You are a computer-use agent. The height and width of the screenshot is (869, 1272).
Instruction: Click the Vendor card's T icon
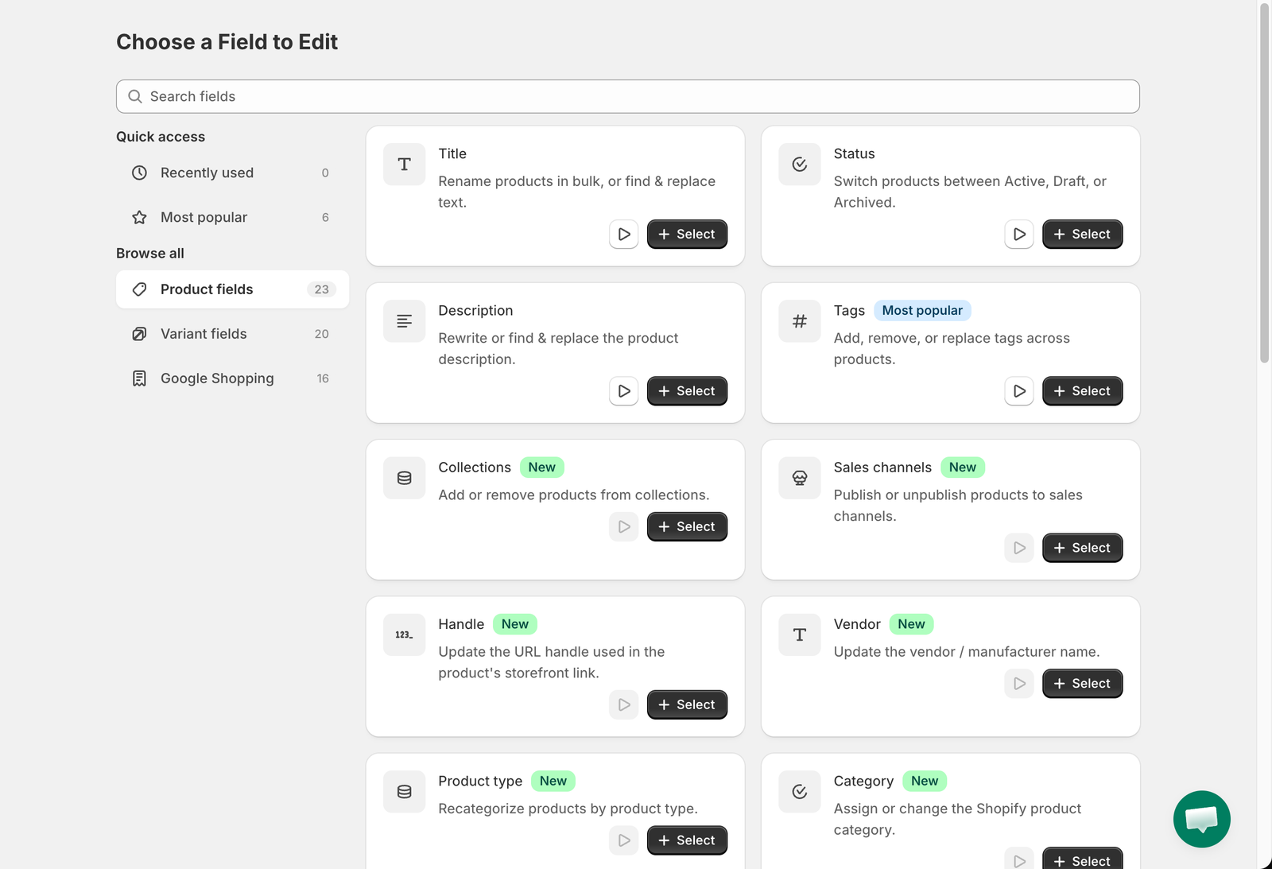coord(800,634)
